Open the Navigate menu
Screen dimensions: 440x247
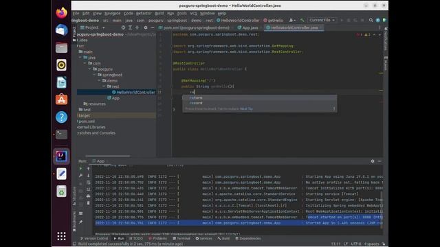tap(112, 13)
